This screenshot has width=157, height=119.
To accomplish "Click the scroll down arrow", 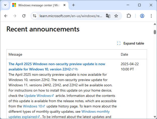I will click(155, 117).
